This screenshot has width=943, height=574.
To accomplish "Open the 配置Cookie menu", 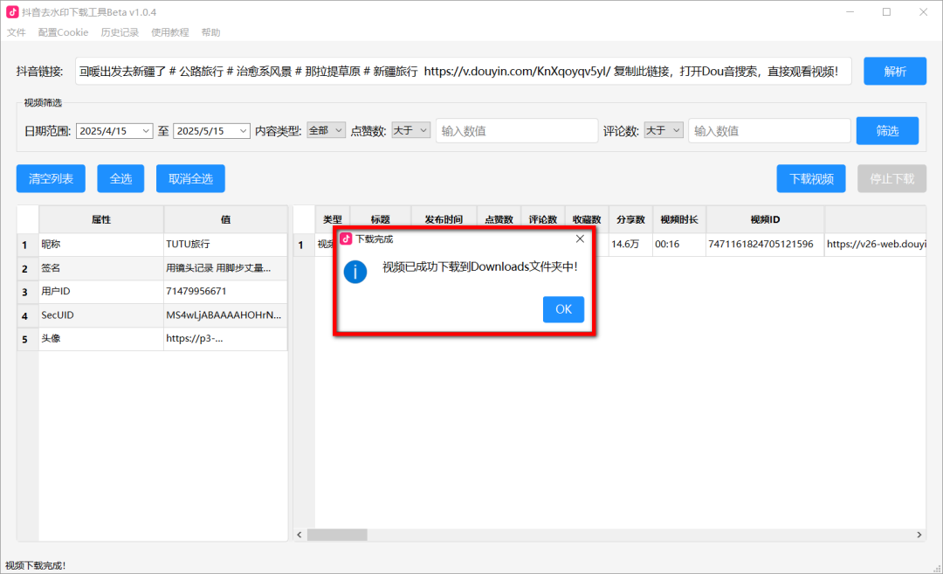I will click(x=63, y=32).
